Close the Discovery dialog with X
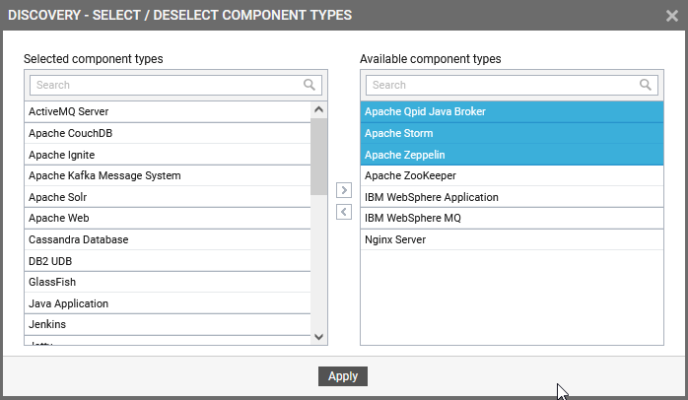This screenshot has width=688, height=400. tap(672, 16)
